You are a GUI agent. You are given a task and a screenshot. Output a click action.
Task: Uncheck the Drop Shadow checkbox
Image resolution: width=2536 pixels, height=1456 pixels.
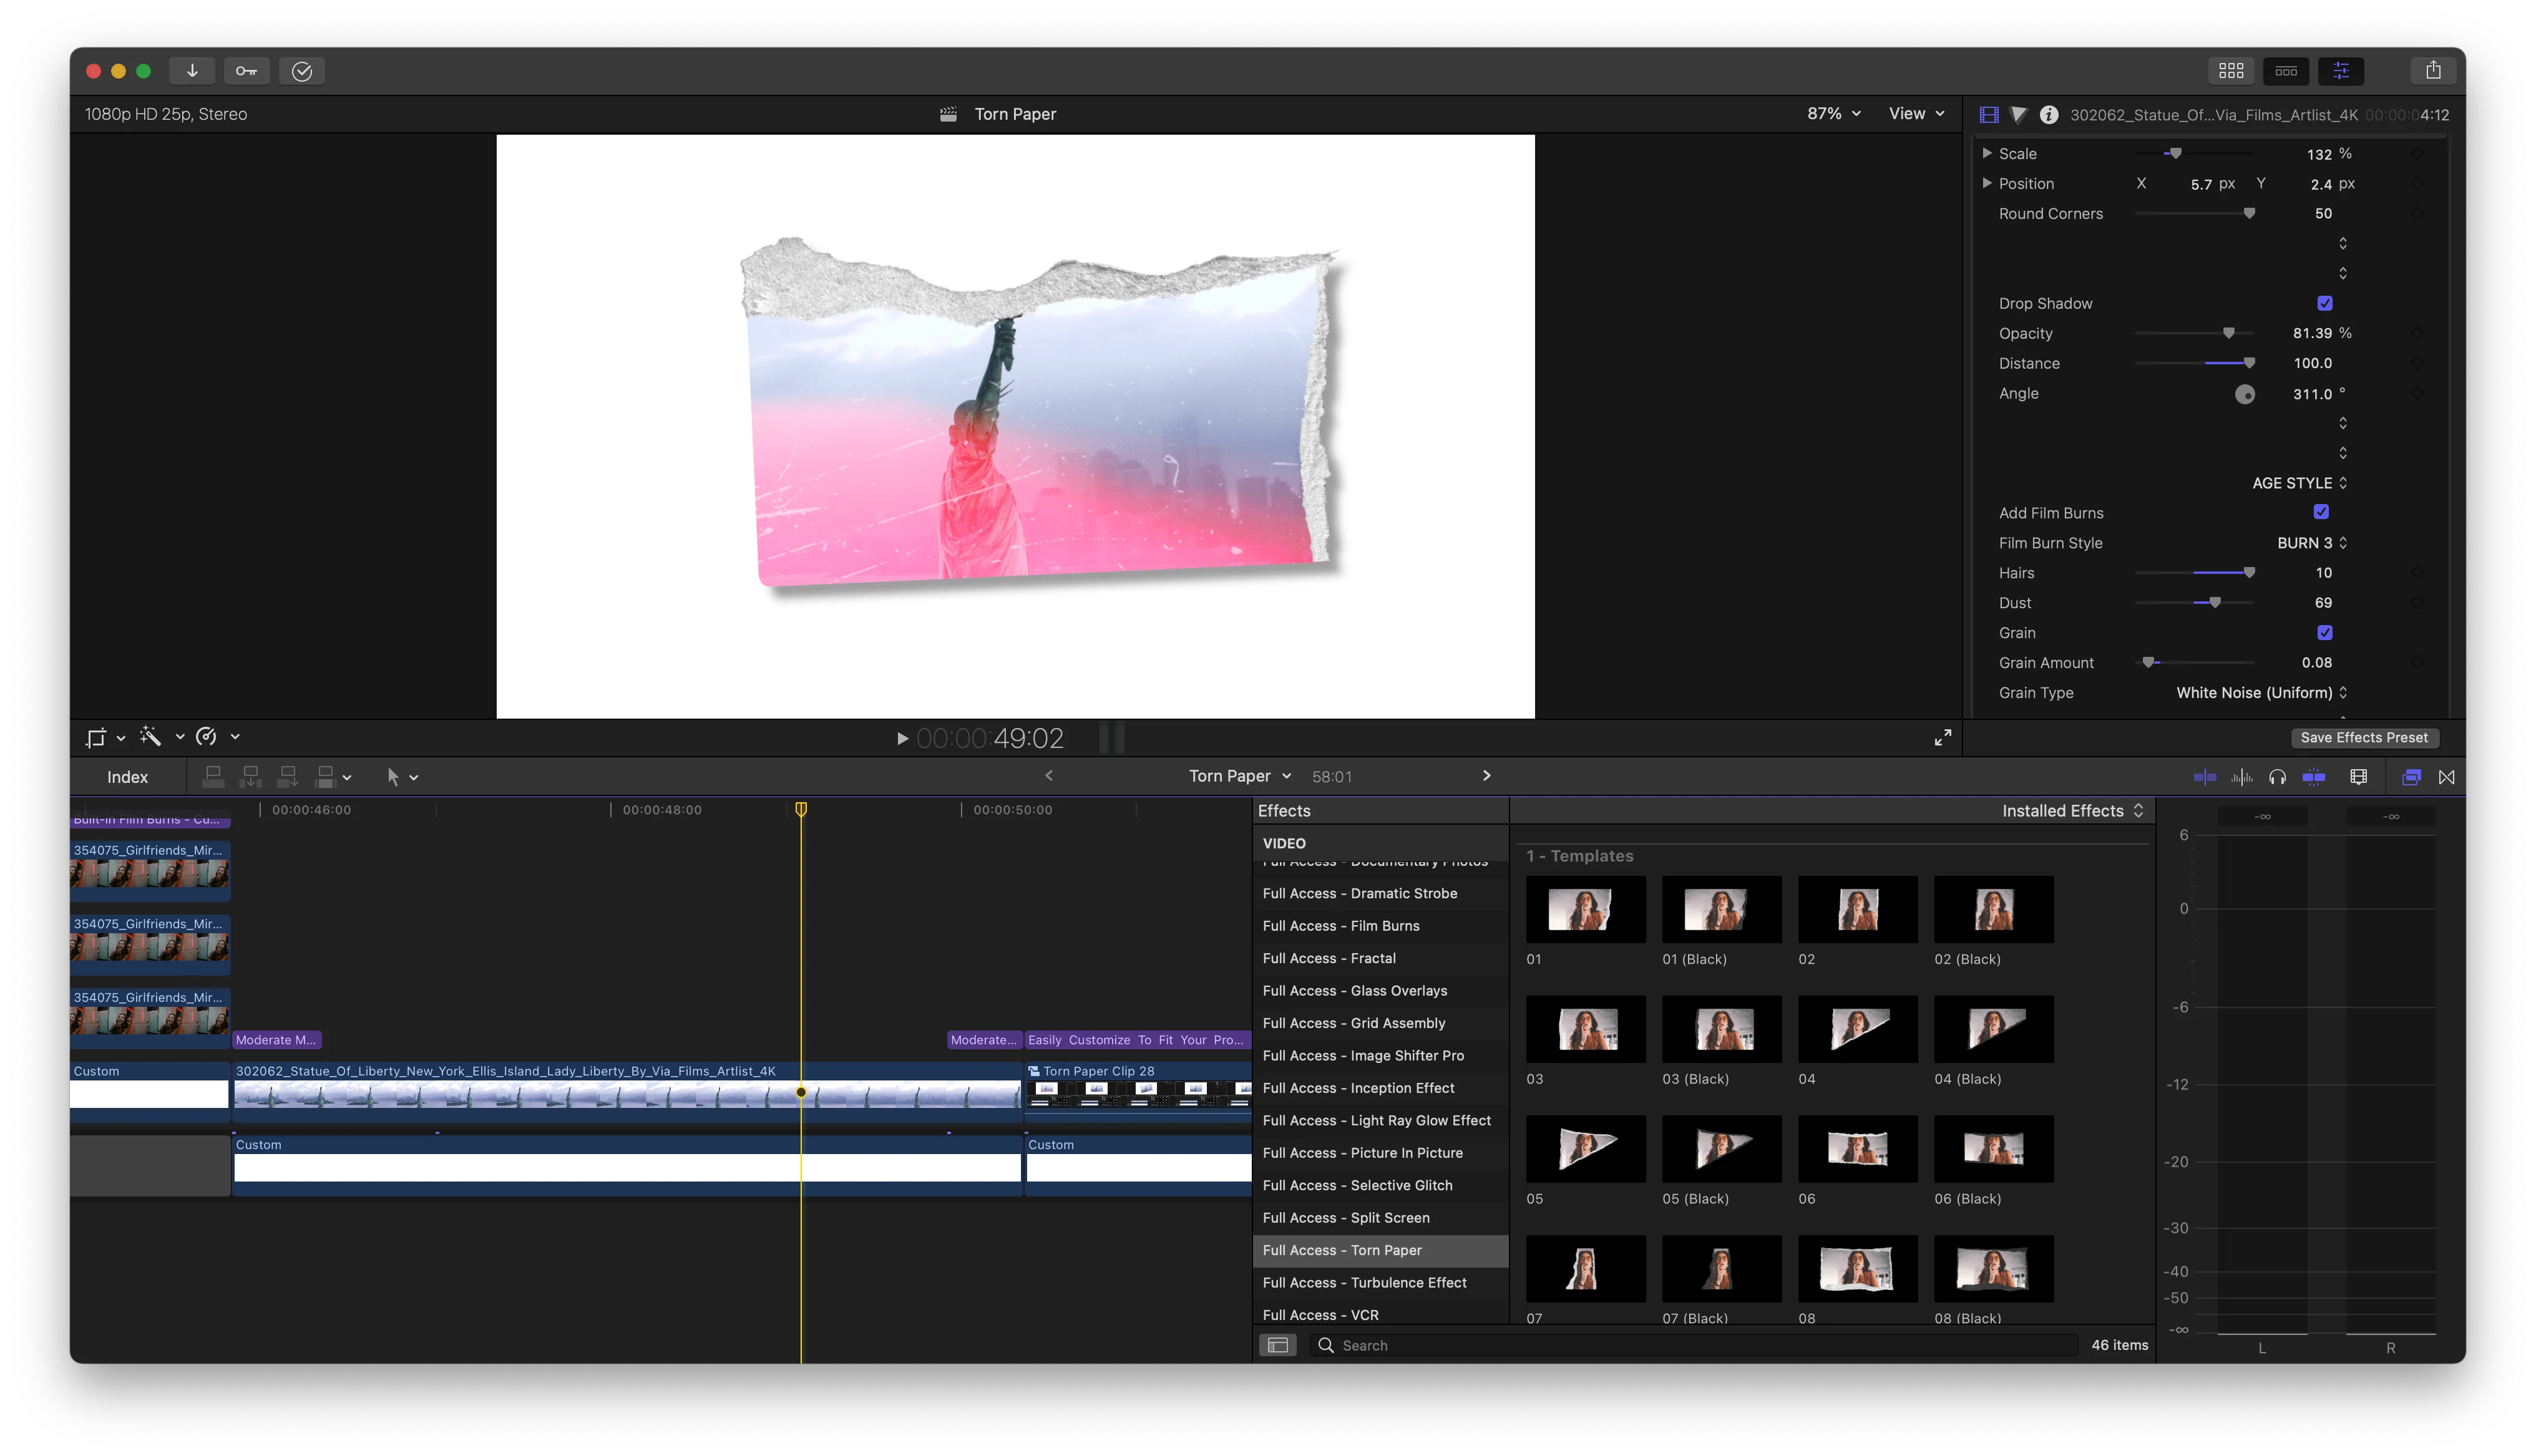click(x=2324, y=303)
